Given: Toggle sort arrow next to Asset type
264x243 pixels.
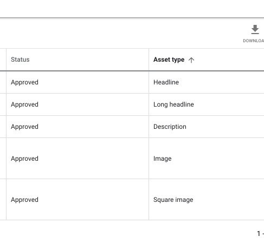Looking at the screenshot, I should tap(191, 60).
